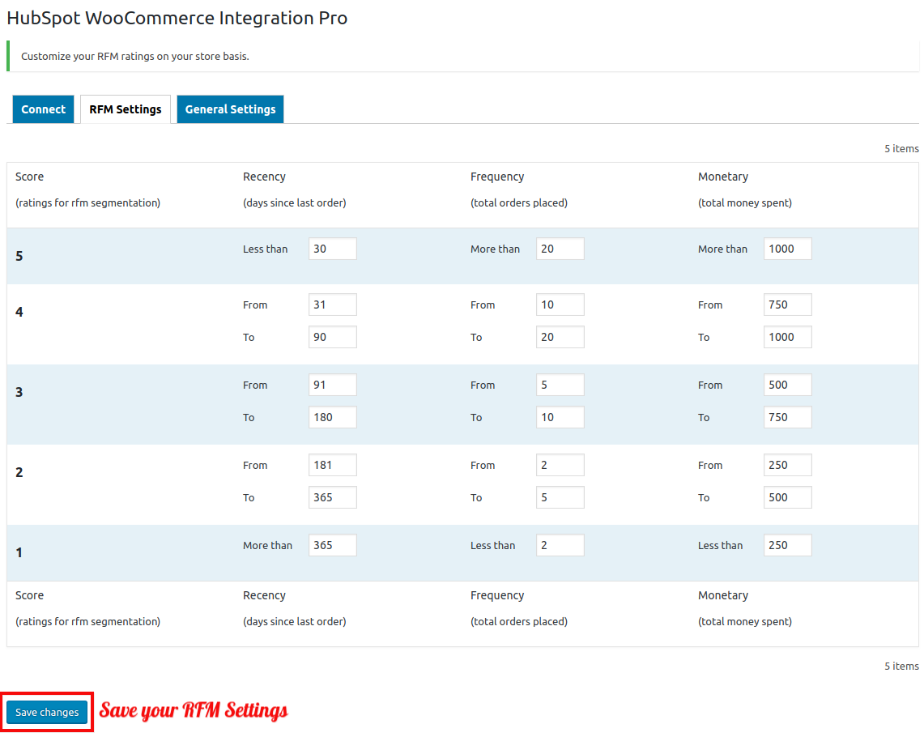Focus score 4 Frequency To field
924x737 pixels.
point(560,337)
